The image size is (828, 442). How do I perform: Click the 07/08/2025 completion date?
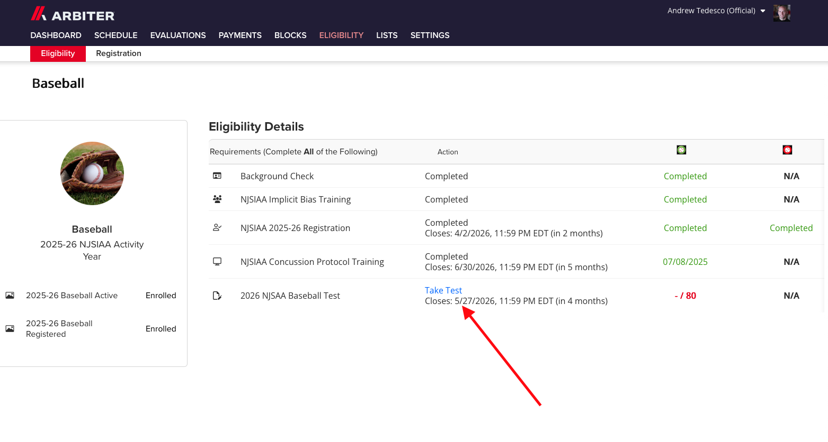pos(685,262)
